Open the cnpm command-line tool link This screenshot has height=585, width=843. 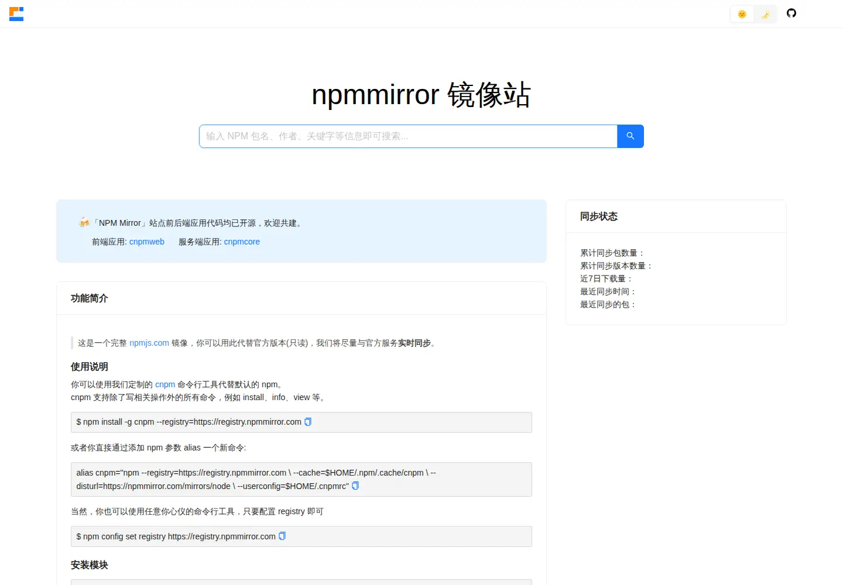coord(165,384)
